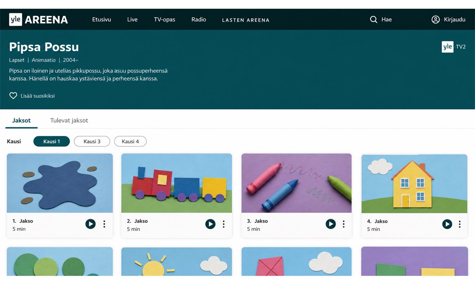Image resolution: width=475 pixels, height=285 pixels.
Task: Open the yellow house thumbnail of episode 4
Action: (414, 183)
